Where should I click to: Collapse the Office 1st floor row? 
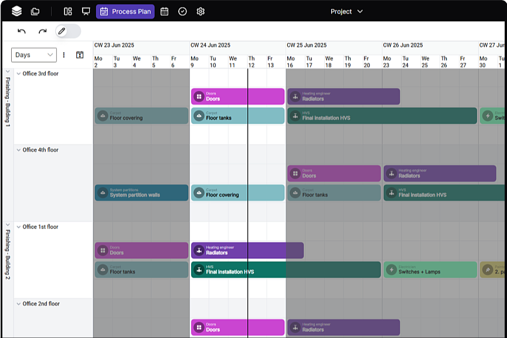pos(19,227)
